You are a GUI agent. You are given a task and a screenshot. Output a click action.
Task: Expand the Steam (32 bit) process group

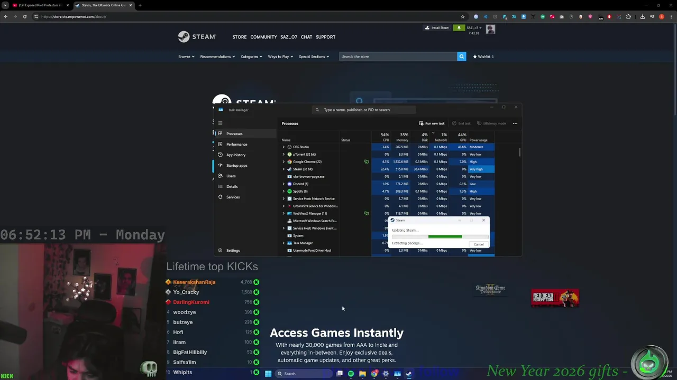click(283, 169)
